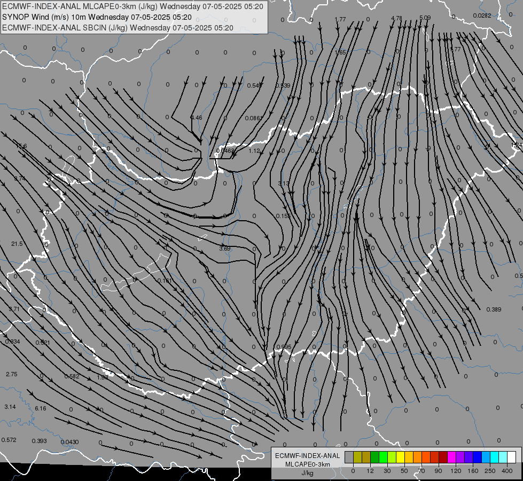Click the map value '4.46'
The image size is (523, 481).
(x=196, y=118)
